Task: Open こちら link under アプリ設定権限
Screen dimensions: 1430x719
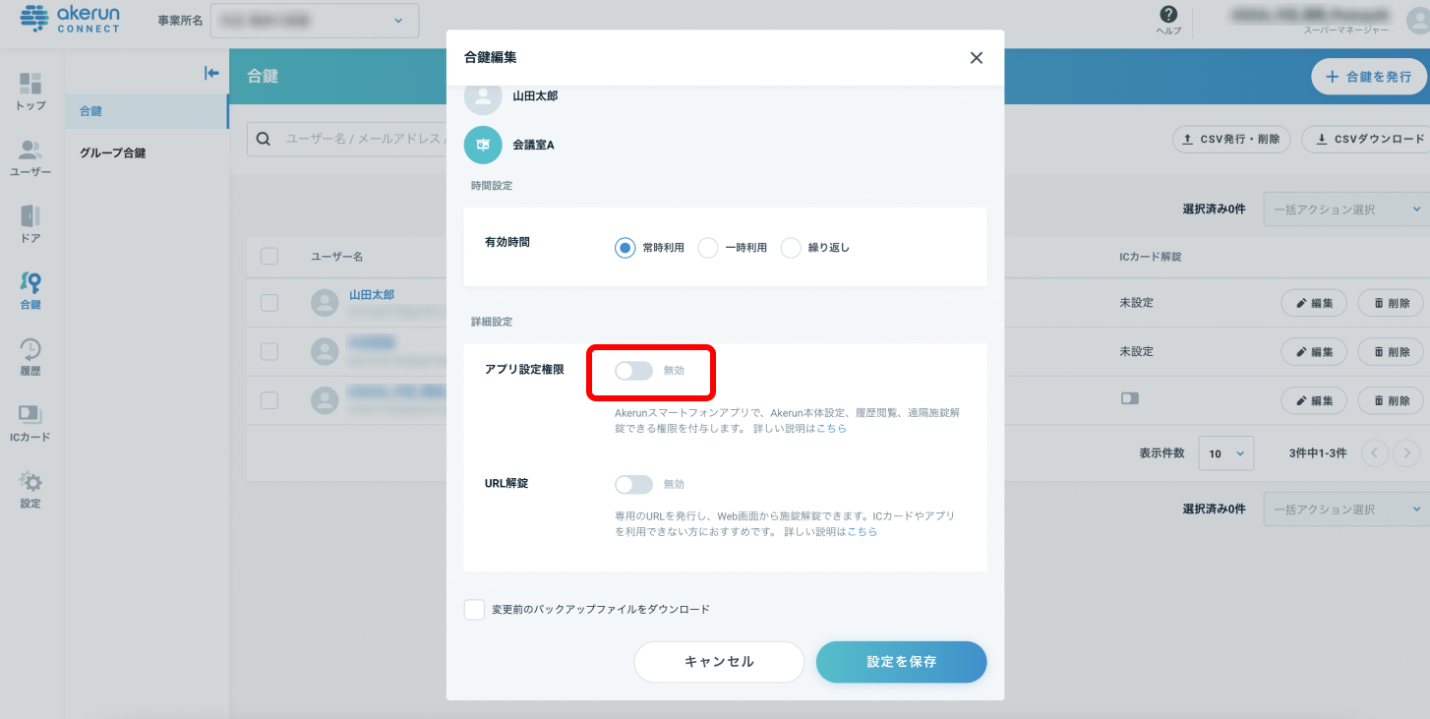Action: click(831, 429)
